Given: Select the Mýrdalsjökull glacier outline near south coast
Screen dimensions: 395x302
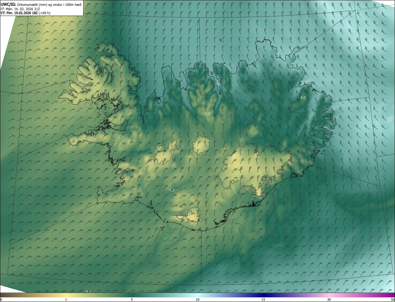Looking at the screenshot, I should [193, 216].
